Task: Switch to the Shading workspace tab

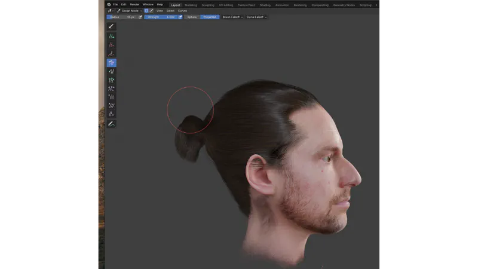Action: click(x=265, y=5)
